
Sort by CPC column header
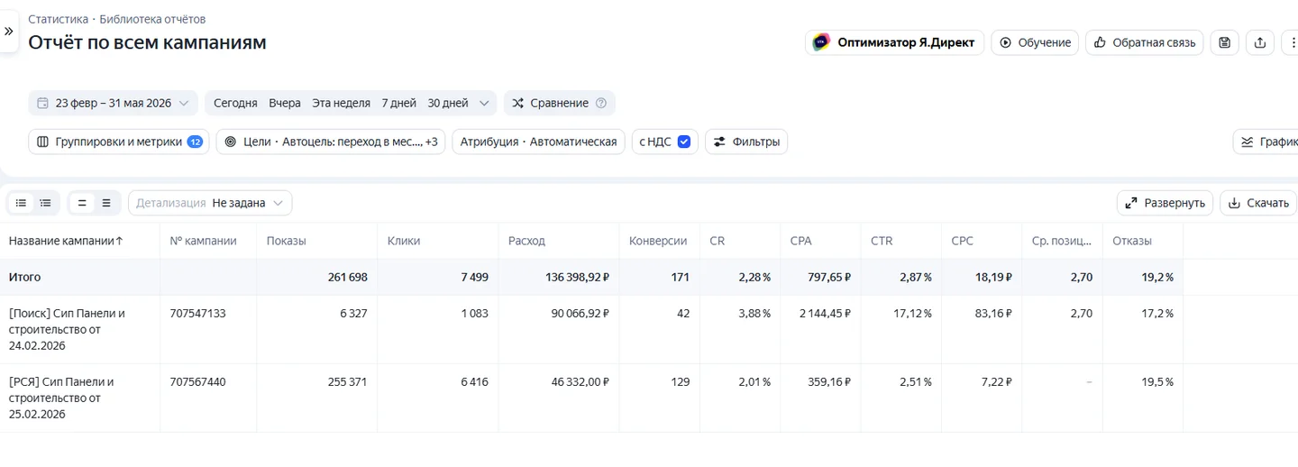[x=963, y=241]
